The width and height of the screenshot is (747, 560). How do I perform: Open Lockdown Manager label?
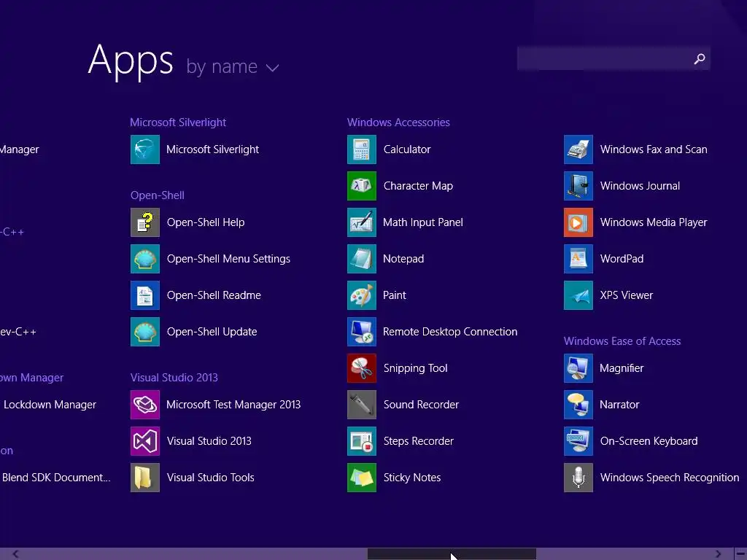[x=50, y=405]
